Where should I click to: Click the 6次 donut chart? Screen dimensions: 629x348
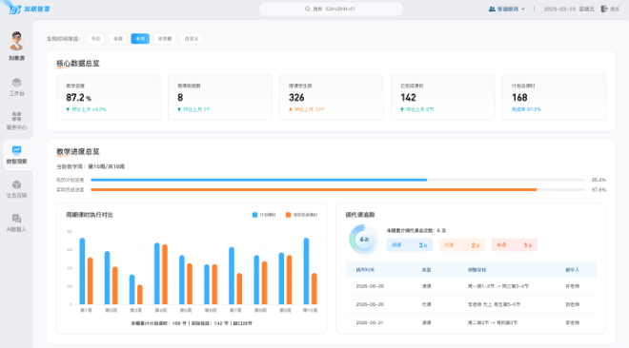pyautogui.click(x=363, y=240)
